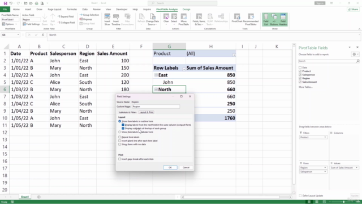362x204 pixels.
Task: Click the Share button
Action: click(x=353, y=10)
